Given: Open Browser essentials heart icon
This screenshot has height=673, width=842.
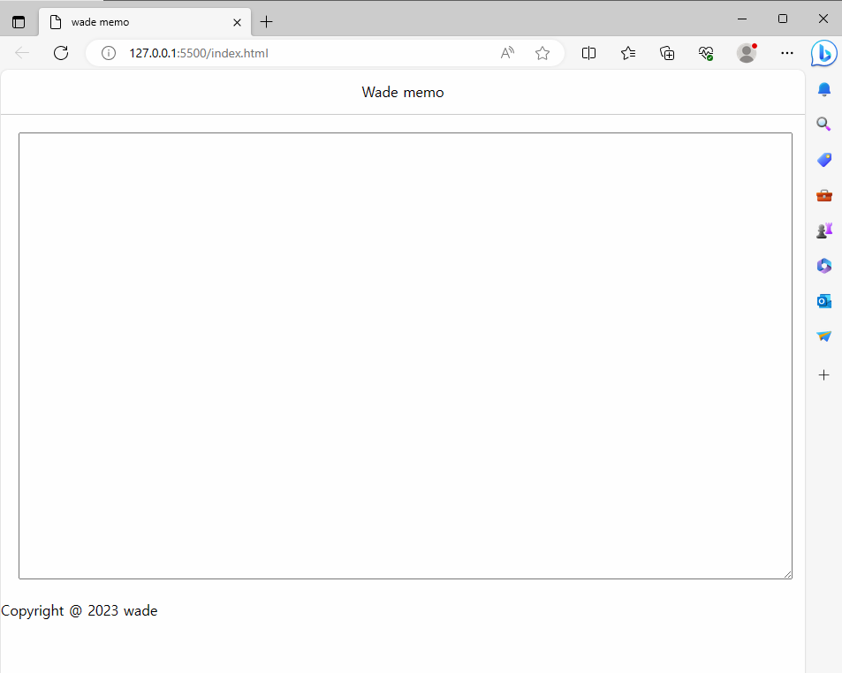Looking at the screenshot, I should tap(706, 53).
